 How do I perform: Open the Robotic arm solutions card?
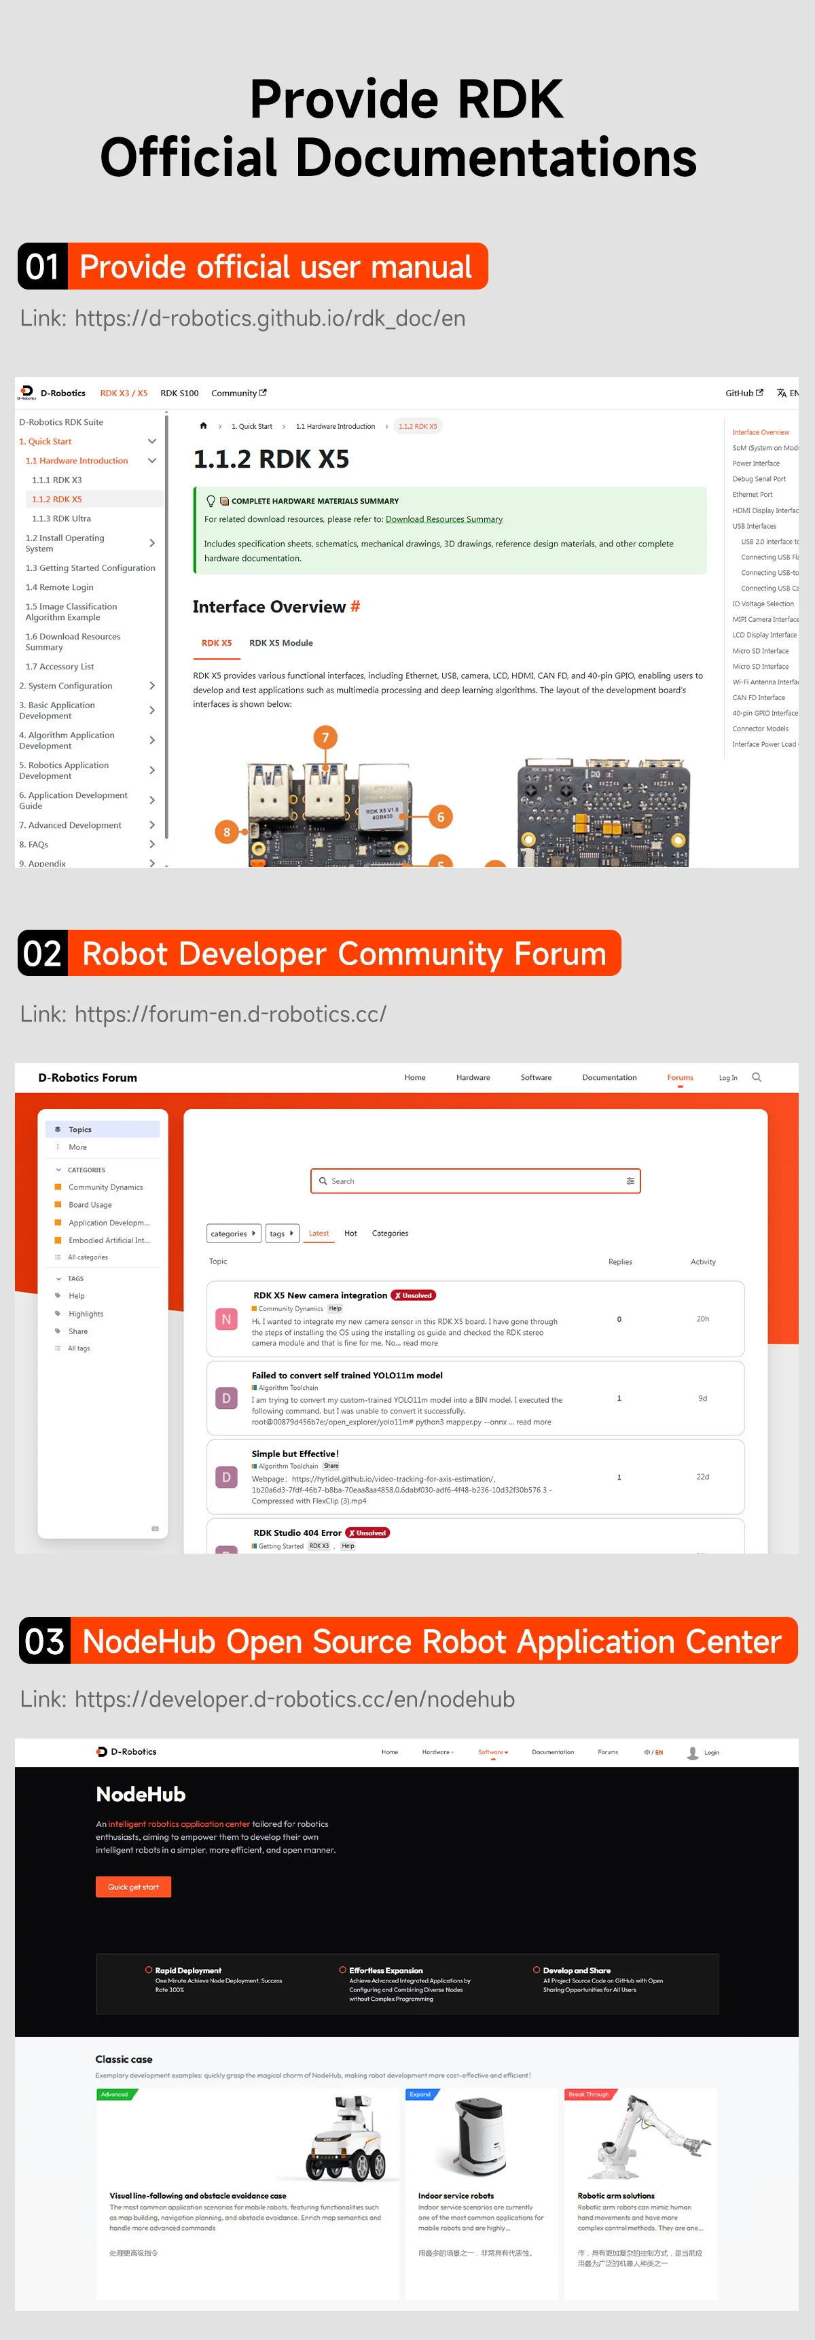coord(640,2194)
